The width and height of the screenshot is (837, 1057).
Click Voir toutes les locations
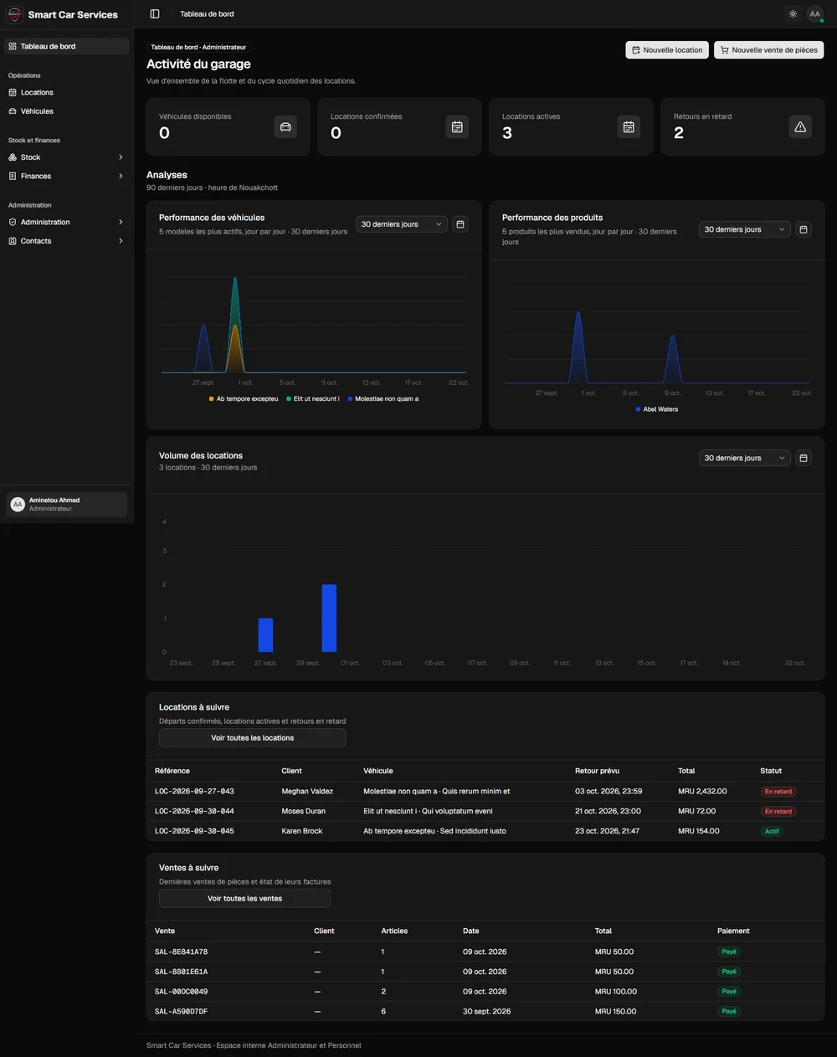(x=252, y=738)
